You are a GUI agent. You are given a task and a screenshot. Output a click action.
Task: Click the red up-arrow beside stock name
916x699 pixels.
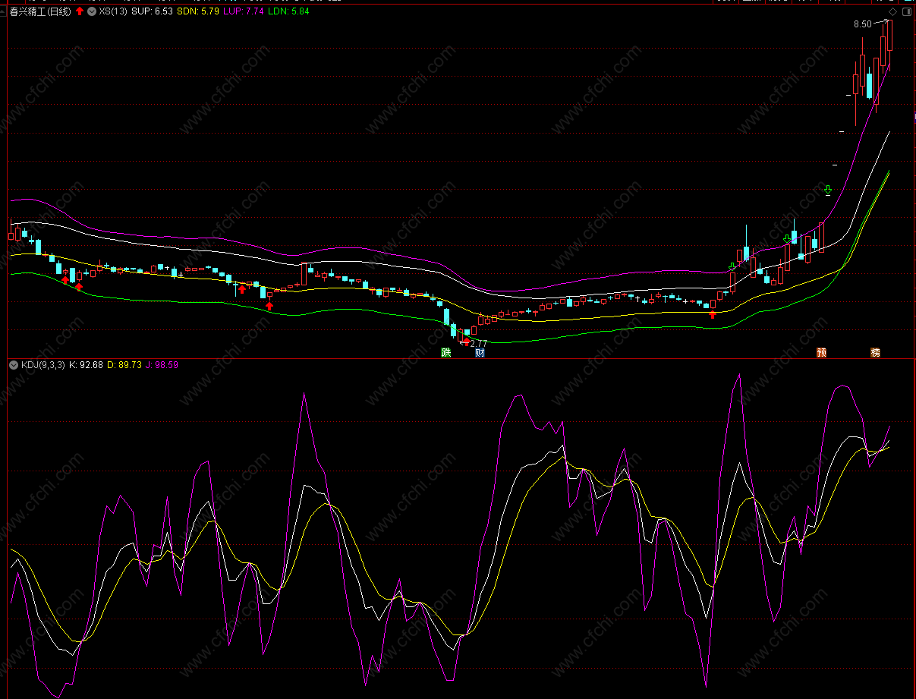pyautogui.click(x=80, y=11)
